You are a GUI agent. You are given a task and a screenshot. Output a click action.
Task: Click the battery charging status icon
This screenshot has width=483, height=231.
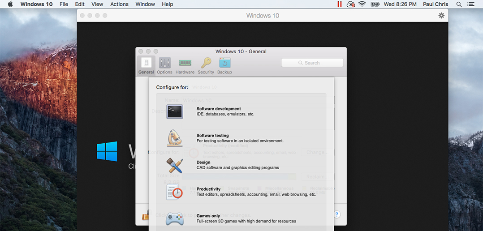[x=375, y=4]
